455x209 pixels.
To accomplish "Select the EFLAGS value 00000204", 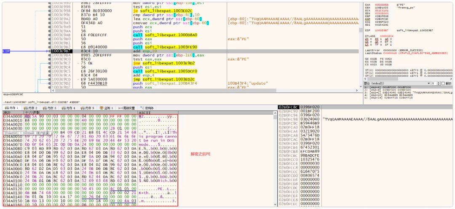I will (386, 36).
